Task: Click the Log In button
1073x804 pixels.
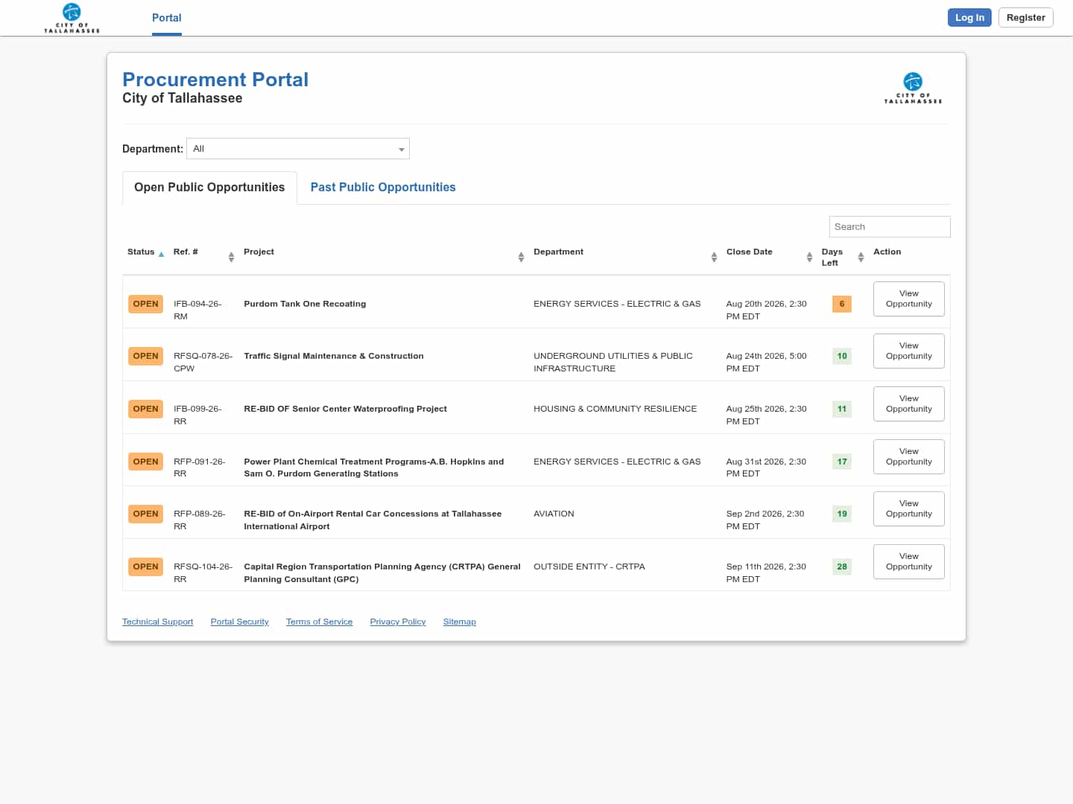Action: 969,18
